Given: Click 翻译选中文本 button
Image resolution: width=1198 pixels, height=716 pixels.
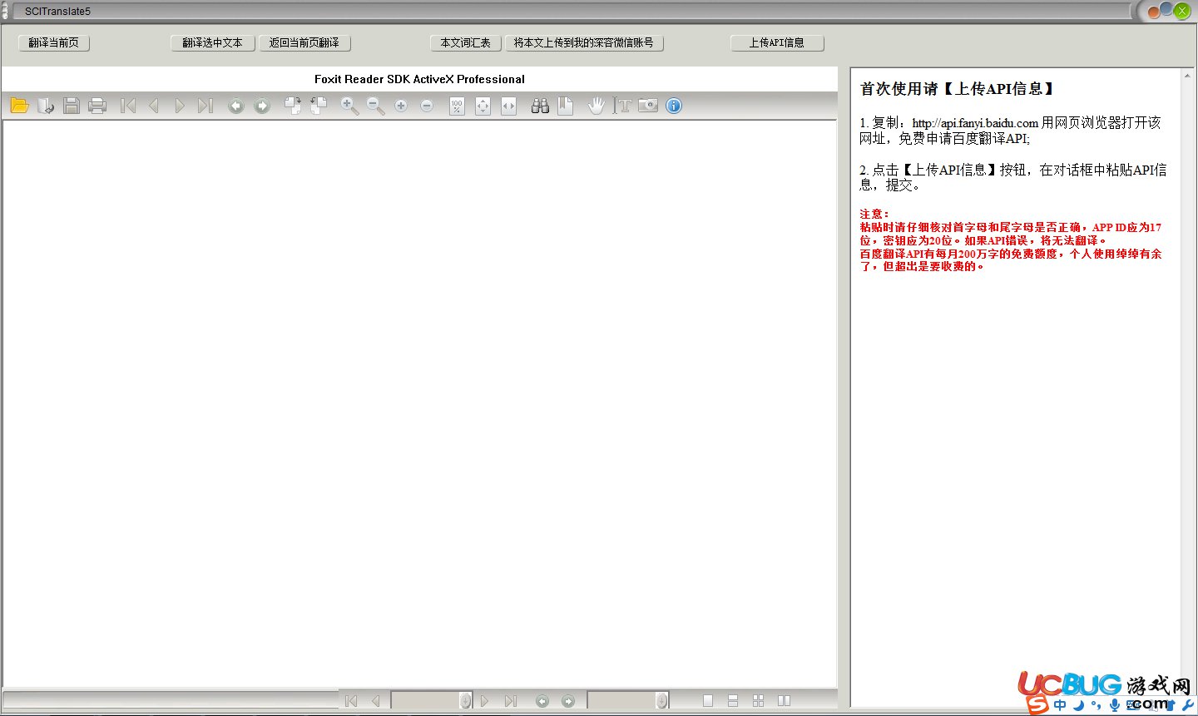Looking at the screenshot, I should tap(213, 42).
